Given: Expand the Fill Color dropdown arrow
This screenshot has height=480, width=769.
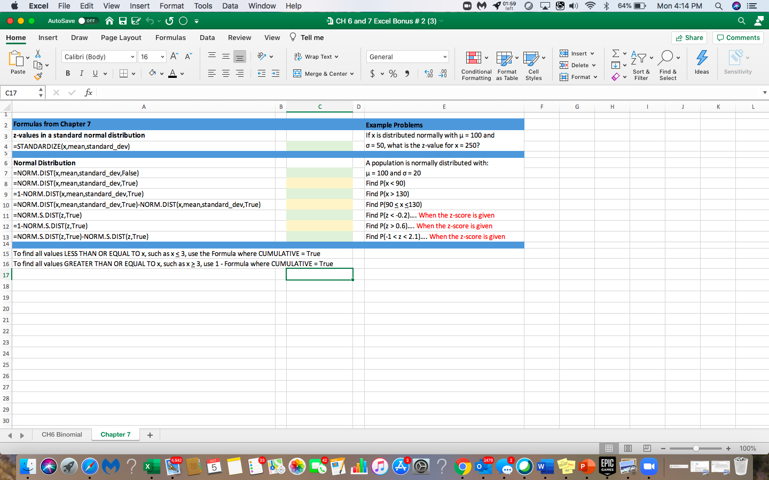Looking at the screenshot, I should pos(161,74).
